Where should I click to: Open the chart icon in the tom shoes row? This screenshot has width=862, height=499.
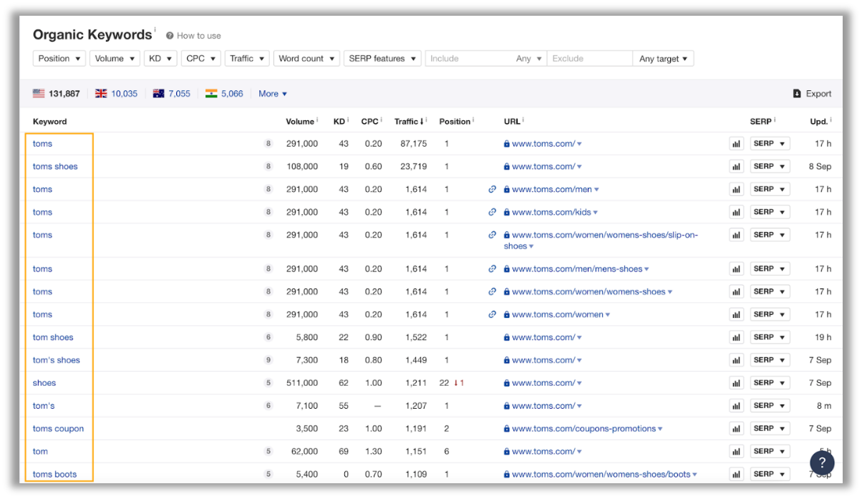(736, 337)
